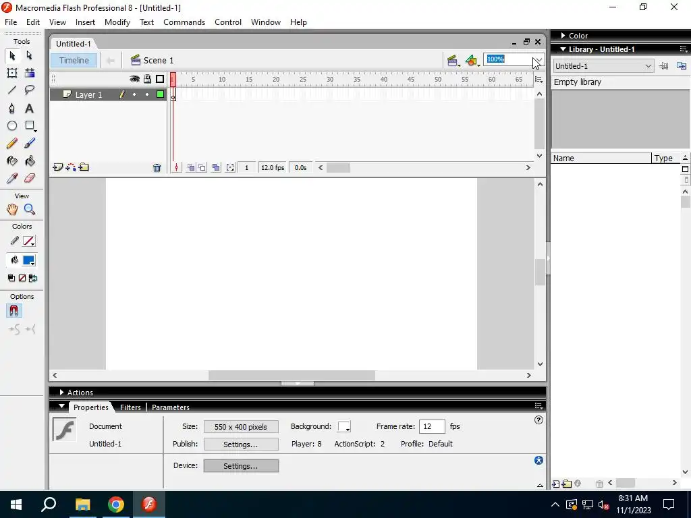Open Modify Onion Markers menu
Image resolution: width=691 pixels, height=518 pixels.
point(230,167)
